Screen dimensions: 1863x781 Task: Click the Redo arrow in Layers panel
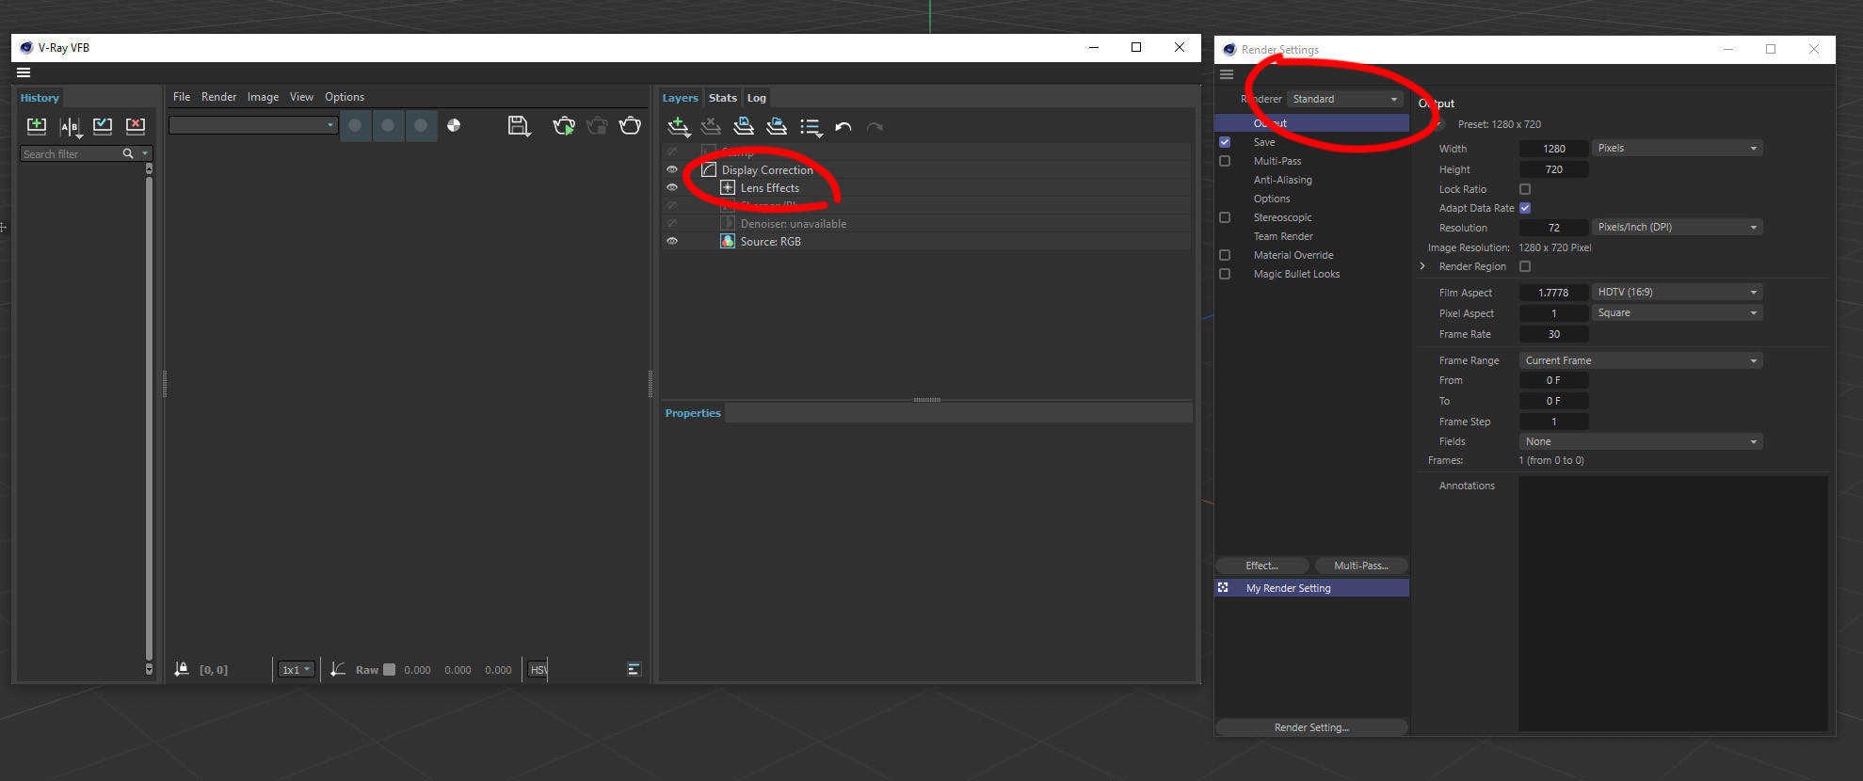tap(875, 127)
